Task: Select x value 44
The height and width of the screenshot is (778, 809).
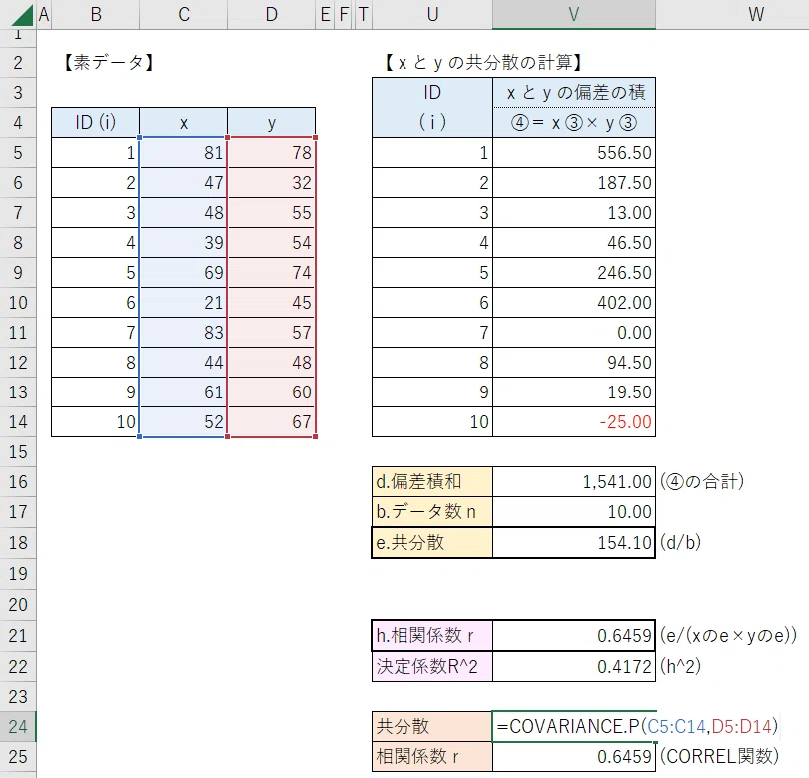Action: [184, 362]
